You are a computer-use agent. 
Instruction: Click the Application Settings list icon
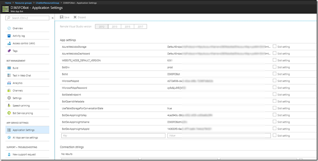[9, 130]
